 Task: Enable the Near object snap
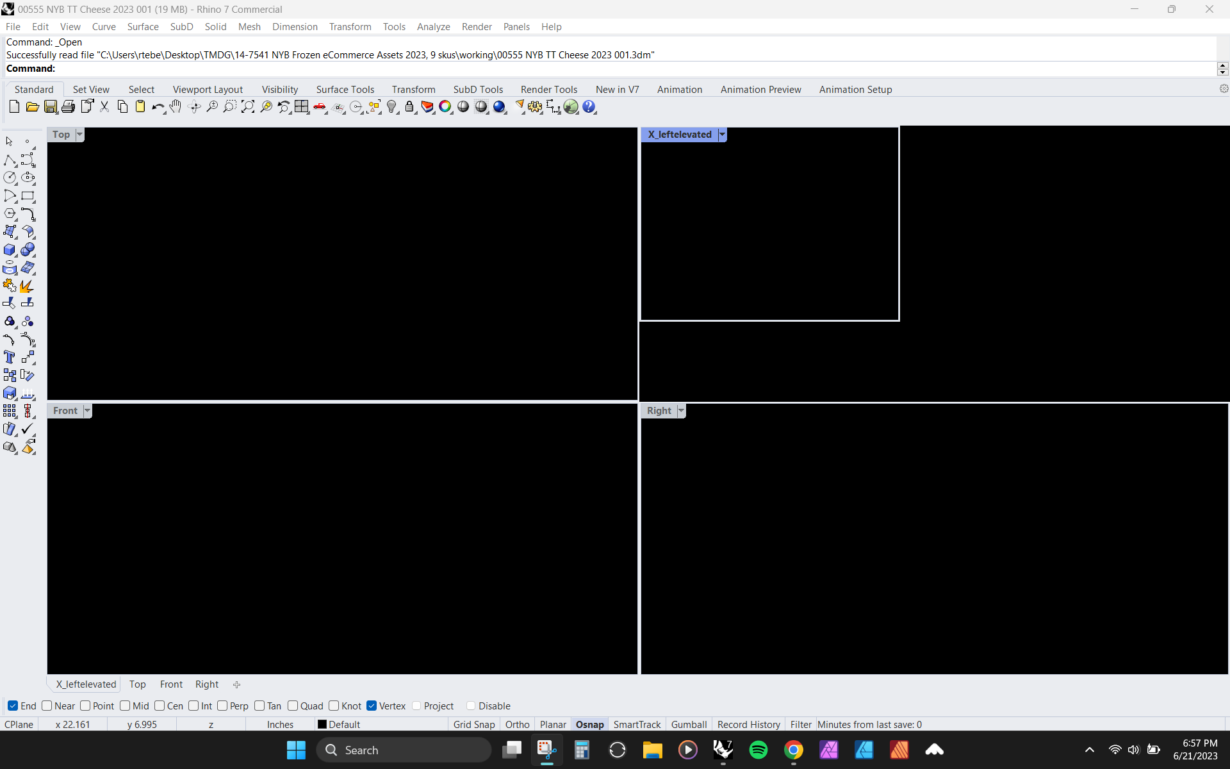tap(47, 706)
